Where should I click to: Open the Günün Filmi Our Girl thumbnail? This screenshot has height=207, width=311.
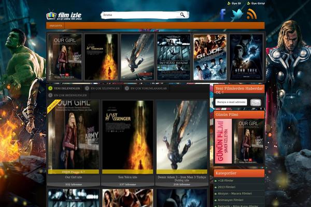click(249, 141)
